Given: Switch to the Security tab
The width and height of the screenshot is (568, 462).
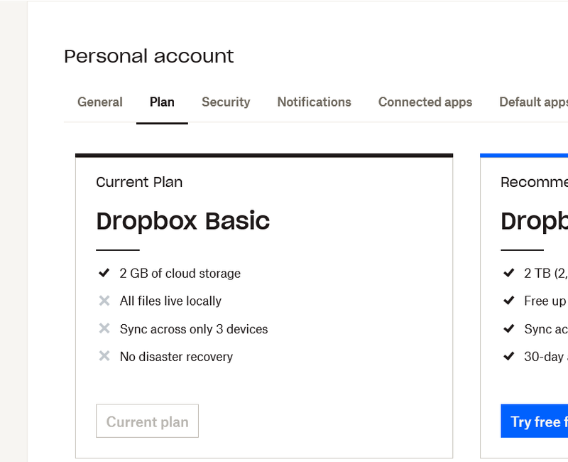Looking at the screenshot, I should click(x=226, y=102).
